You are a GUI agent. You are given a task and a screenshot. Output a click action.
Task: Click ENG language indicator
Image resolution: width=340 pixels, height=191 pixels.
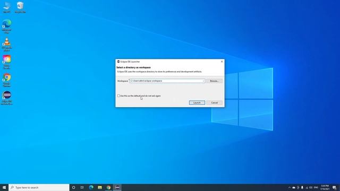[x=316, y=187]
